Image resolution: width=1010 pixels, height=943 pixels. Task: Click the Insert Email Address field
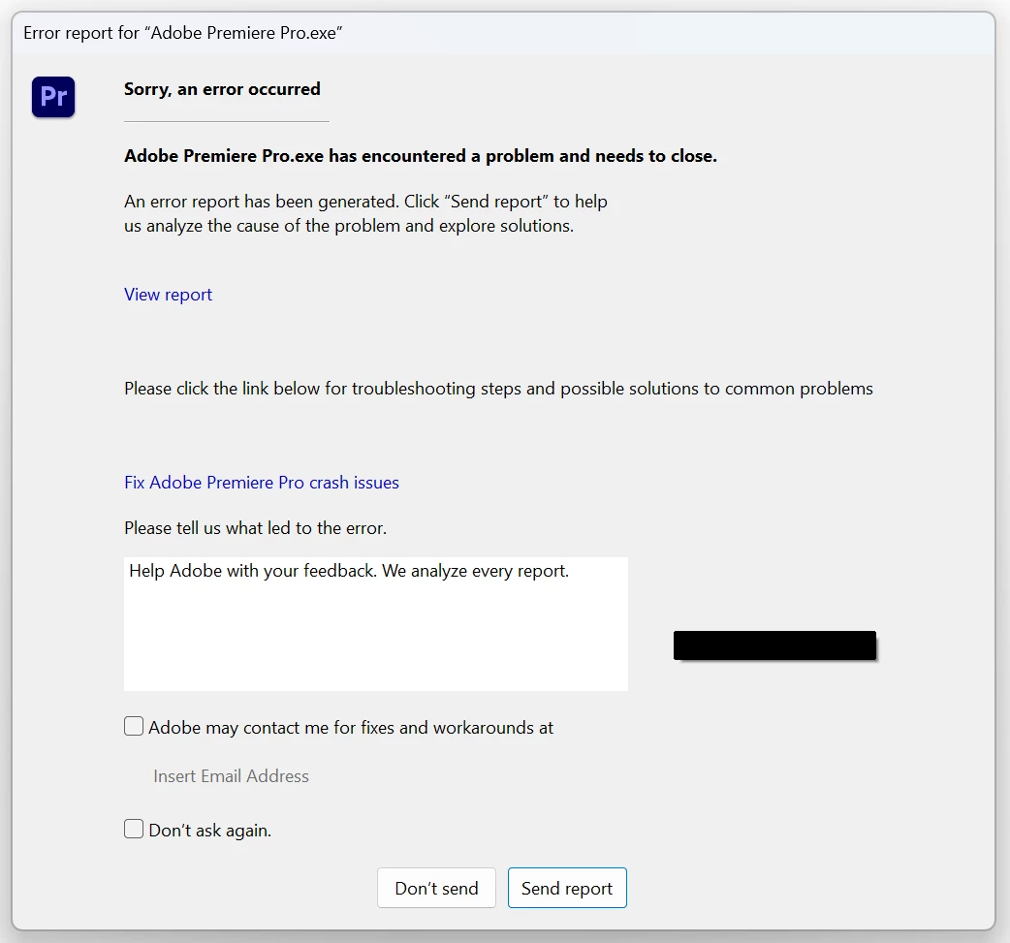click(x=232, y=776)
